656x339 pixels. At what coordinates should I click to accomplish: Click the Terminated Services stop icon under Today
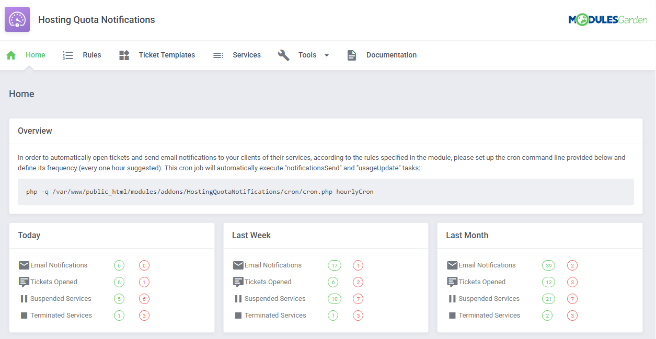click(24, 315)
